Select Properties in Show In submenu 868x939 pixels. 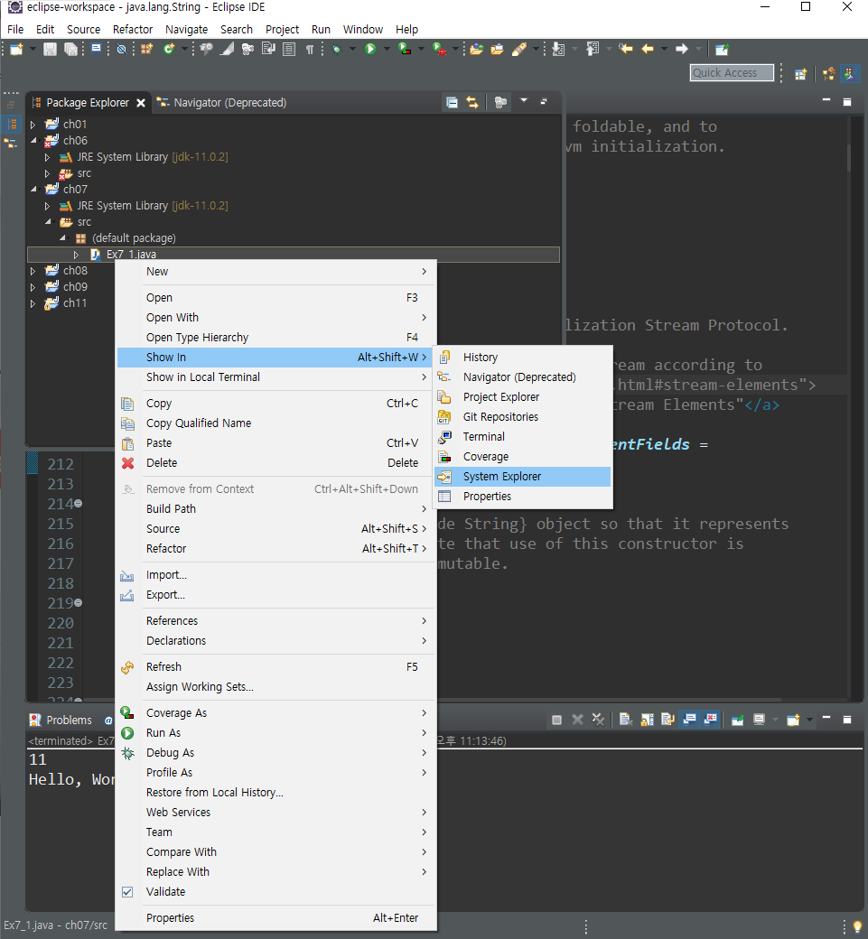pos(522,497)
